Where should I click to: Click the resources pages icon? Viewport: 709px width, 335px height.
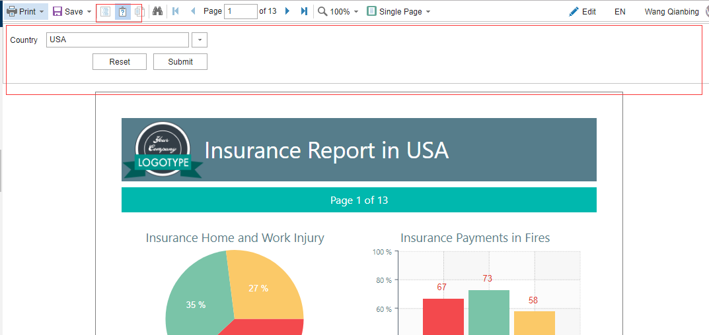coord(139,12)
